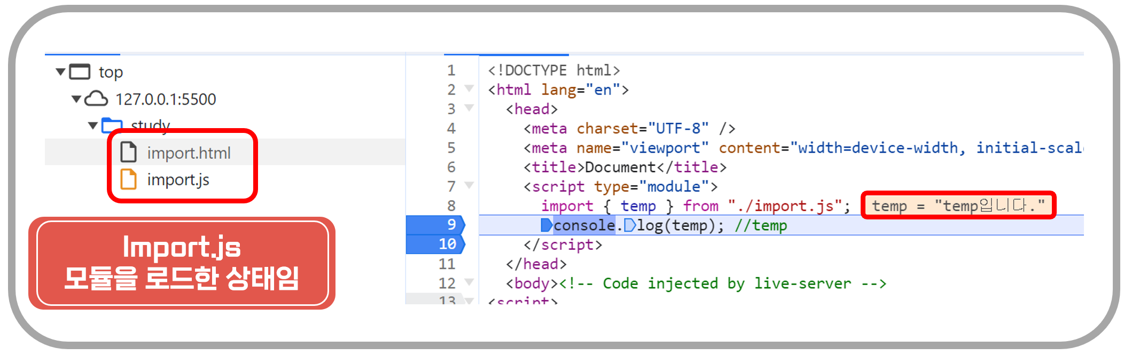
Task: Click the //temp comment on line 9
Action: (x=761, y=225)
